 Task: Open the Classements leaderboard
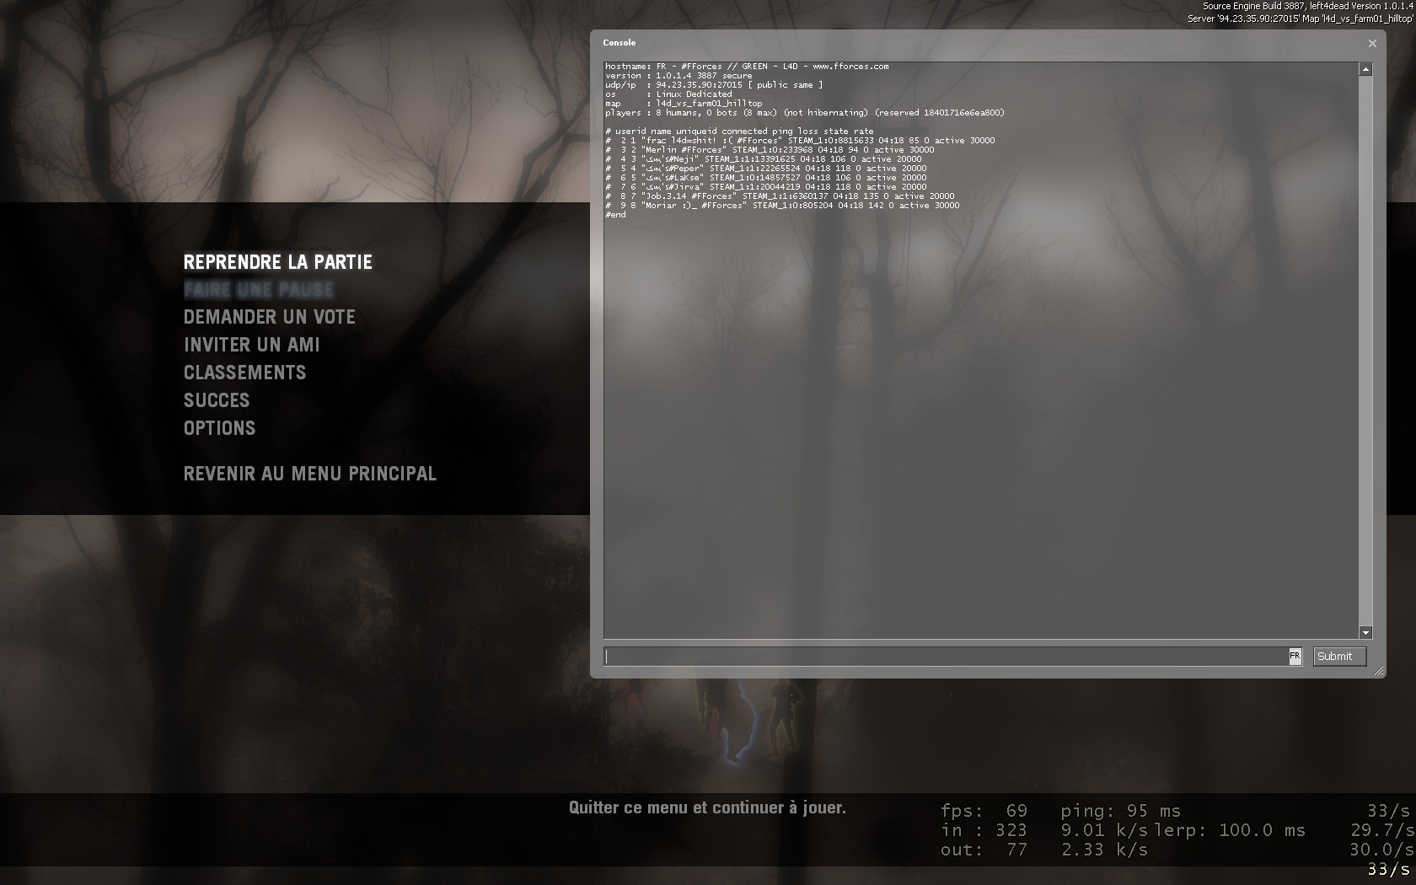244,373
